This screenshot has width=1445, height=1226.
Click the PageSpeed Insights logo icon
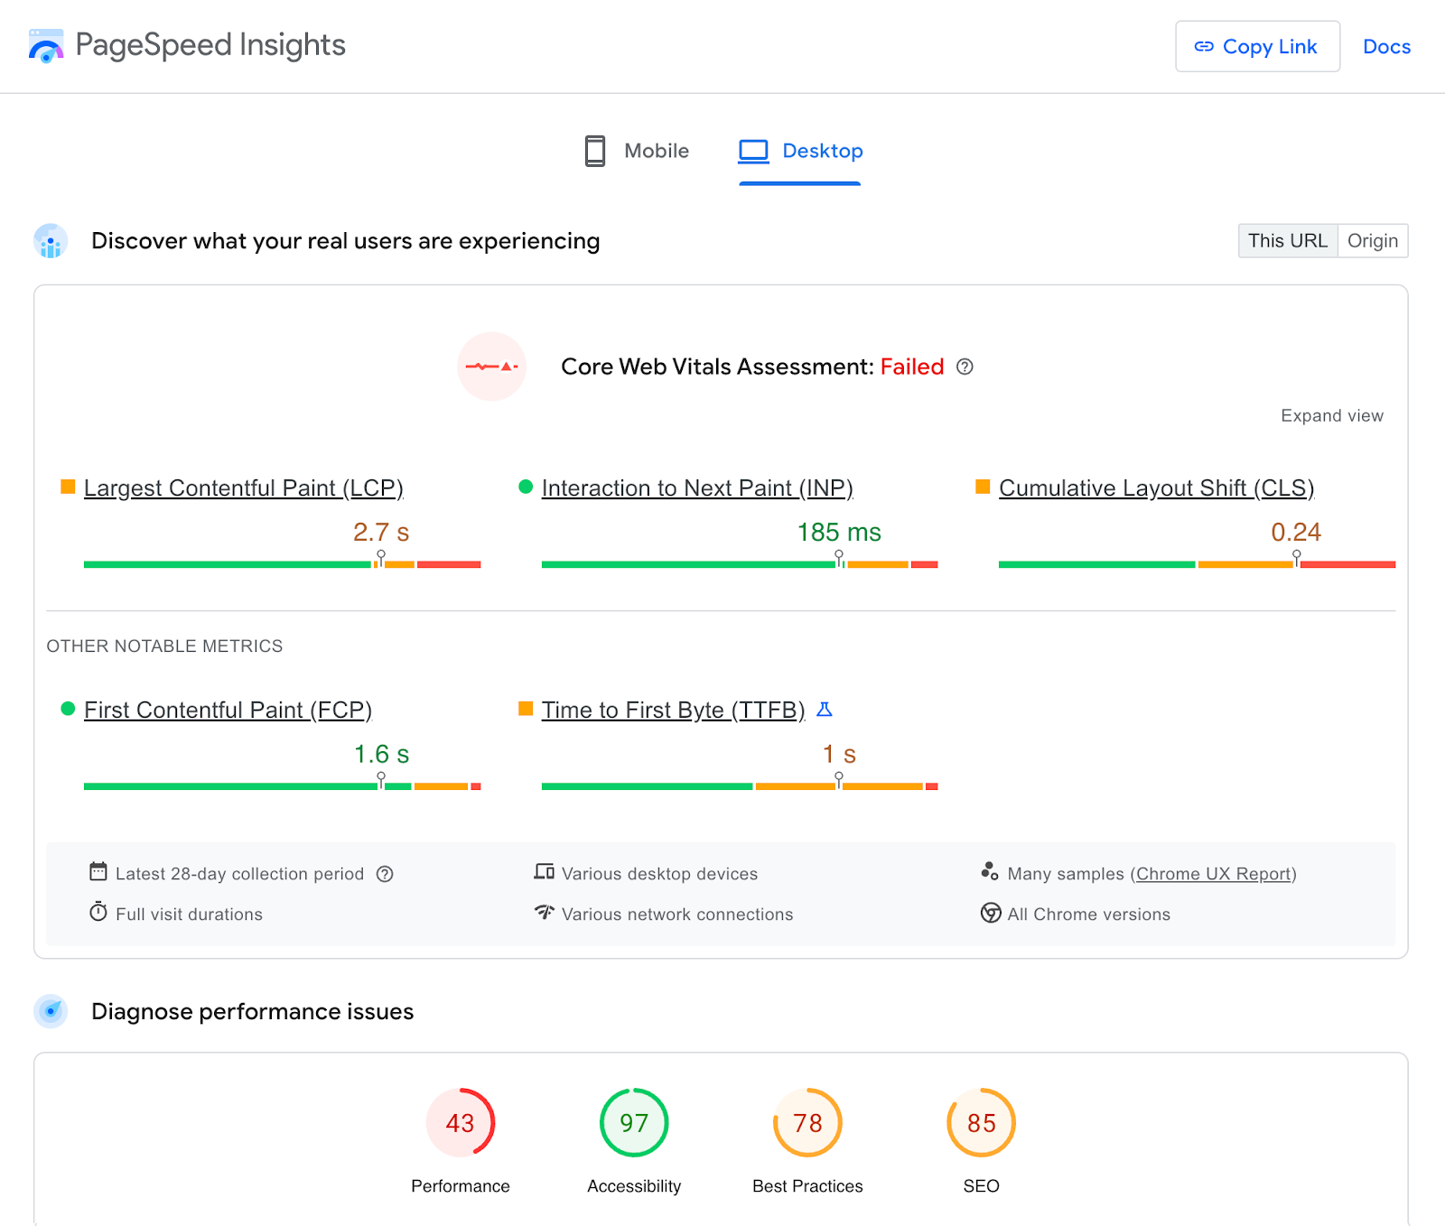[x=45, y=45]
